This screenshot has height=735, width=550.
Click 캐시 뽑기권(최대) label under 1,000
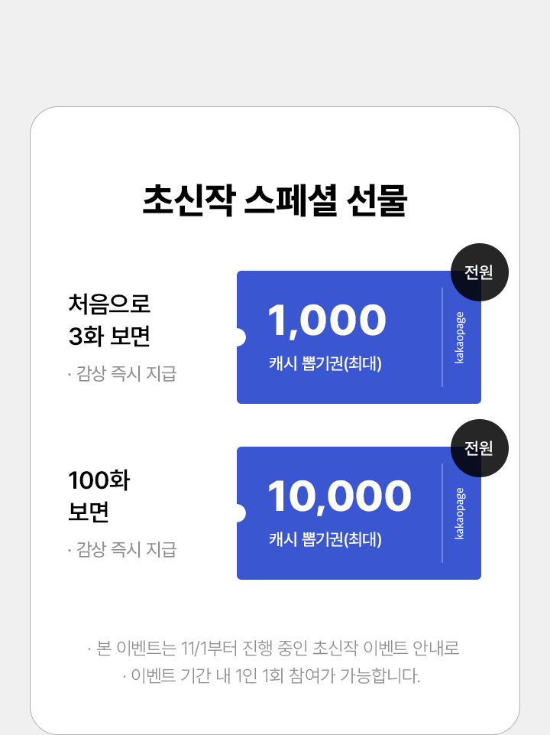coord(325,363)
